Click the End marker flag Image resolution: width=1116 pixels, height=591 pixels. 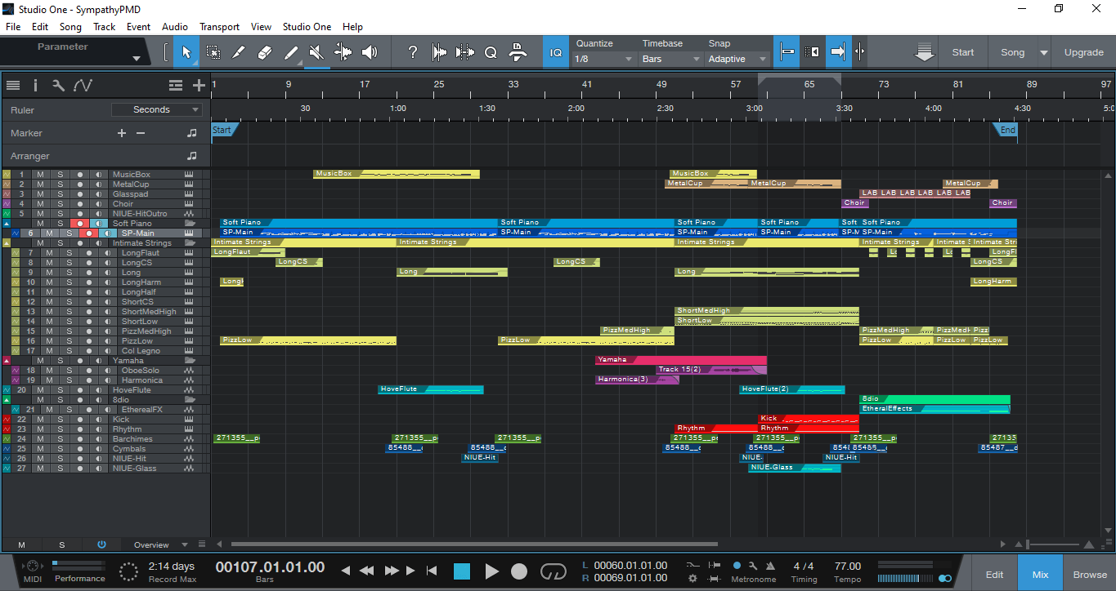click(x=1006, y=130)
